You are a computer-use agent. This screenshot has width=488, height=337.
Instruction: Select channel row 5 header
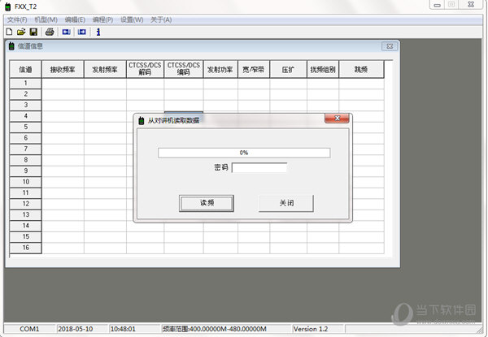[25, 127]
